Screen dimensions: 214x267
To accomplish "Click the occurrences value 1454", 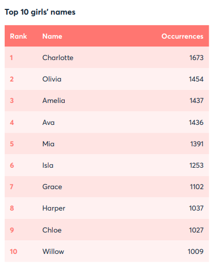I will click(196, 79).
